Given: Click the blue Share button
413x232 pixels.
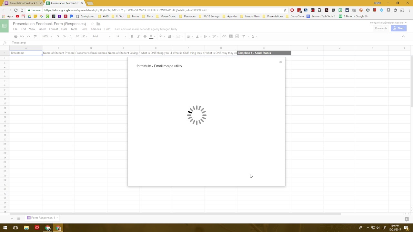Looking at the screenshot, I should (399, 28).
